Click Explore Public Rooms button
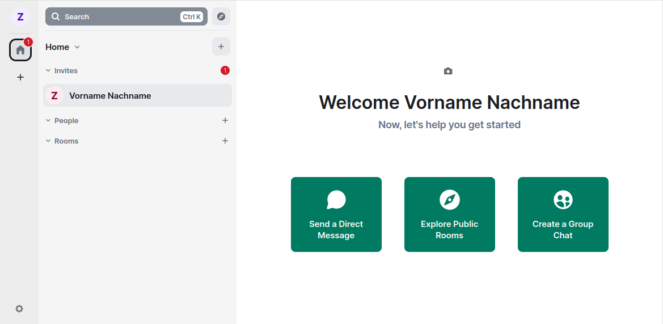663x324 pixels. coord(450,214)
